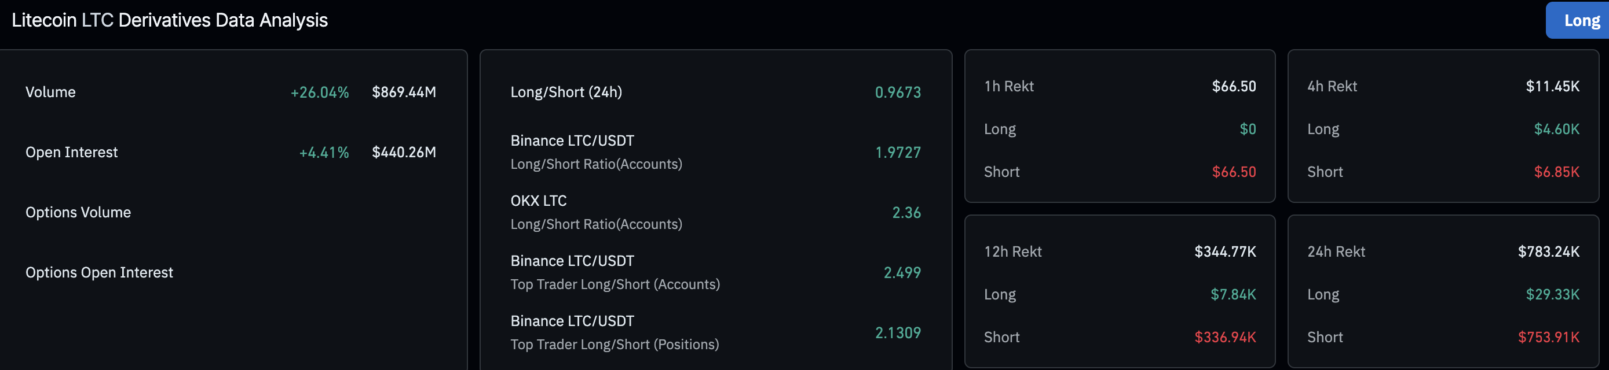The image size is (1609, 370).
Task: Open the Long/Short (24h) ratio 0.9673
Action: [898, 92]
